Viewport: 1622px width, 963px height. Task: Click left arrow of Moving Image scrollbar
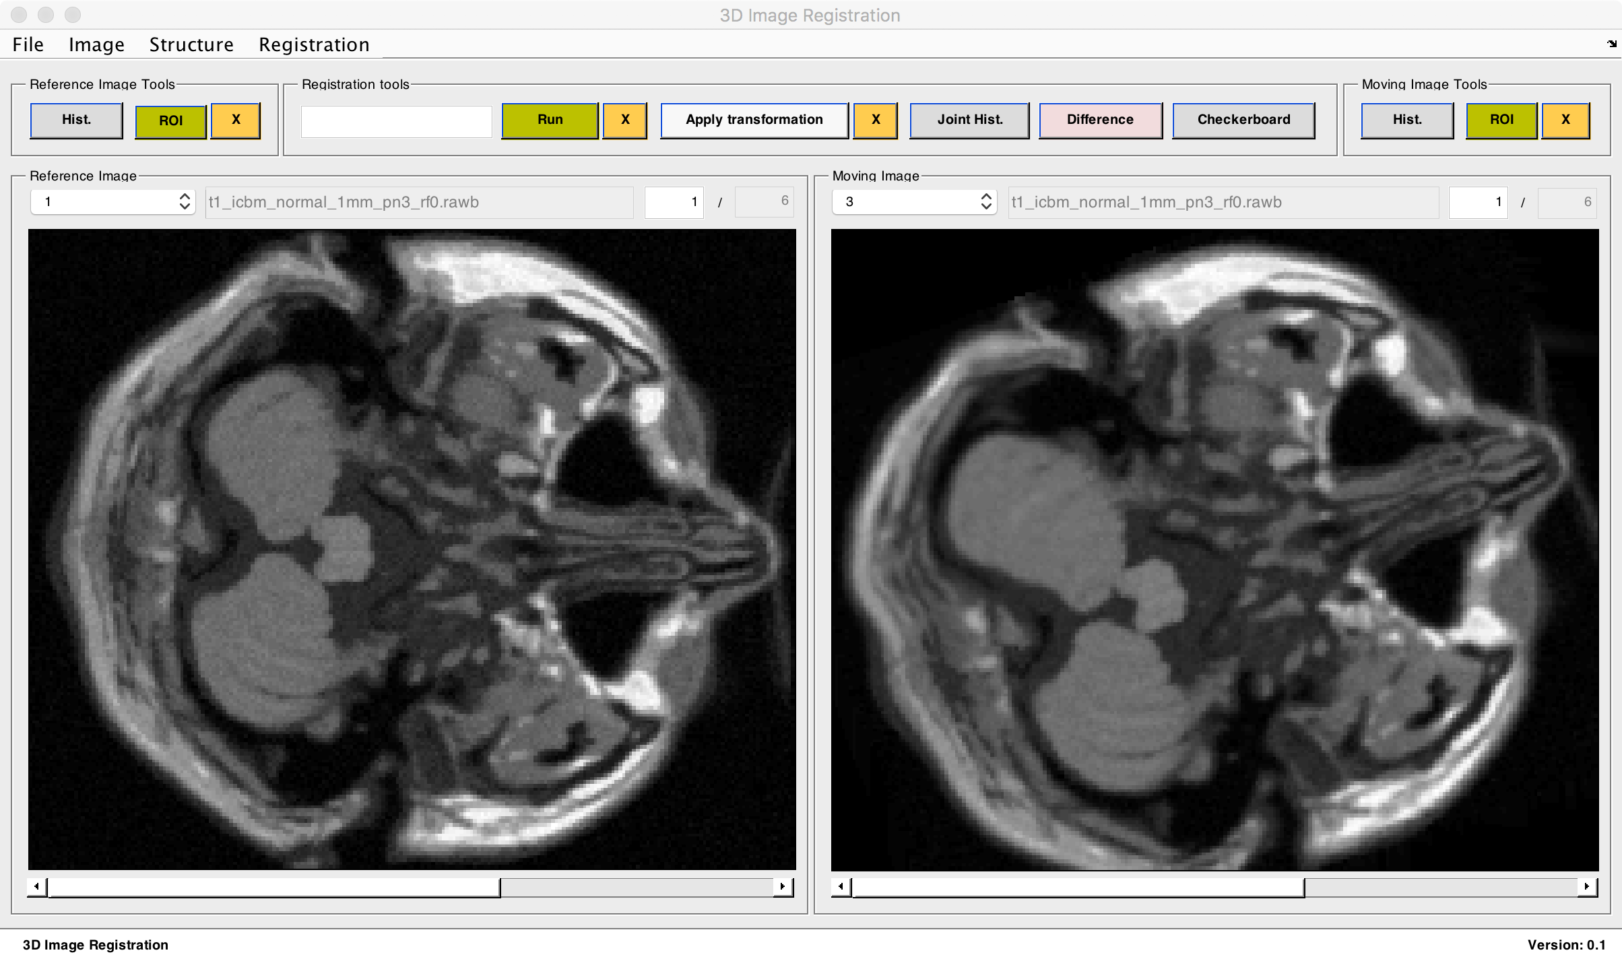tap(841, 886)
